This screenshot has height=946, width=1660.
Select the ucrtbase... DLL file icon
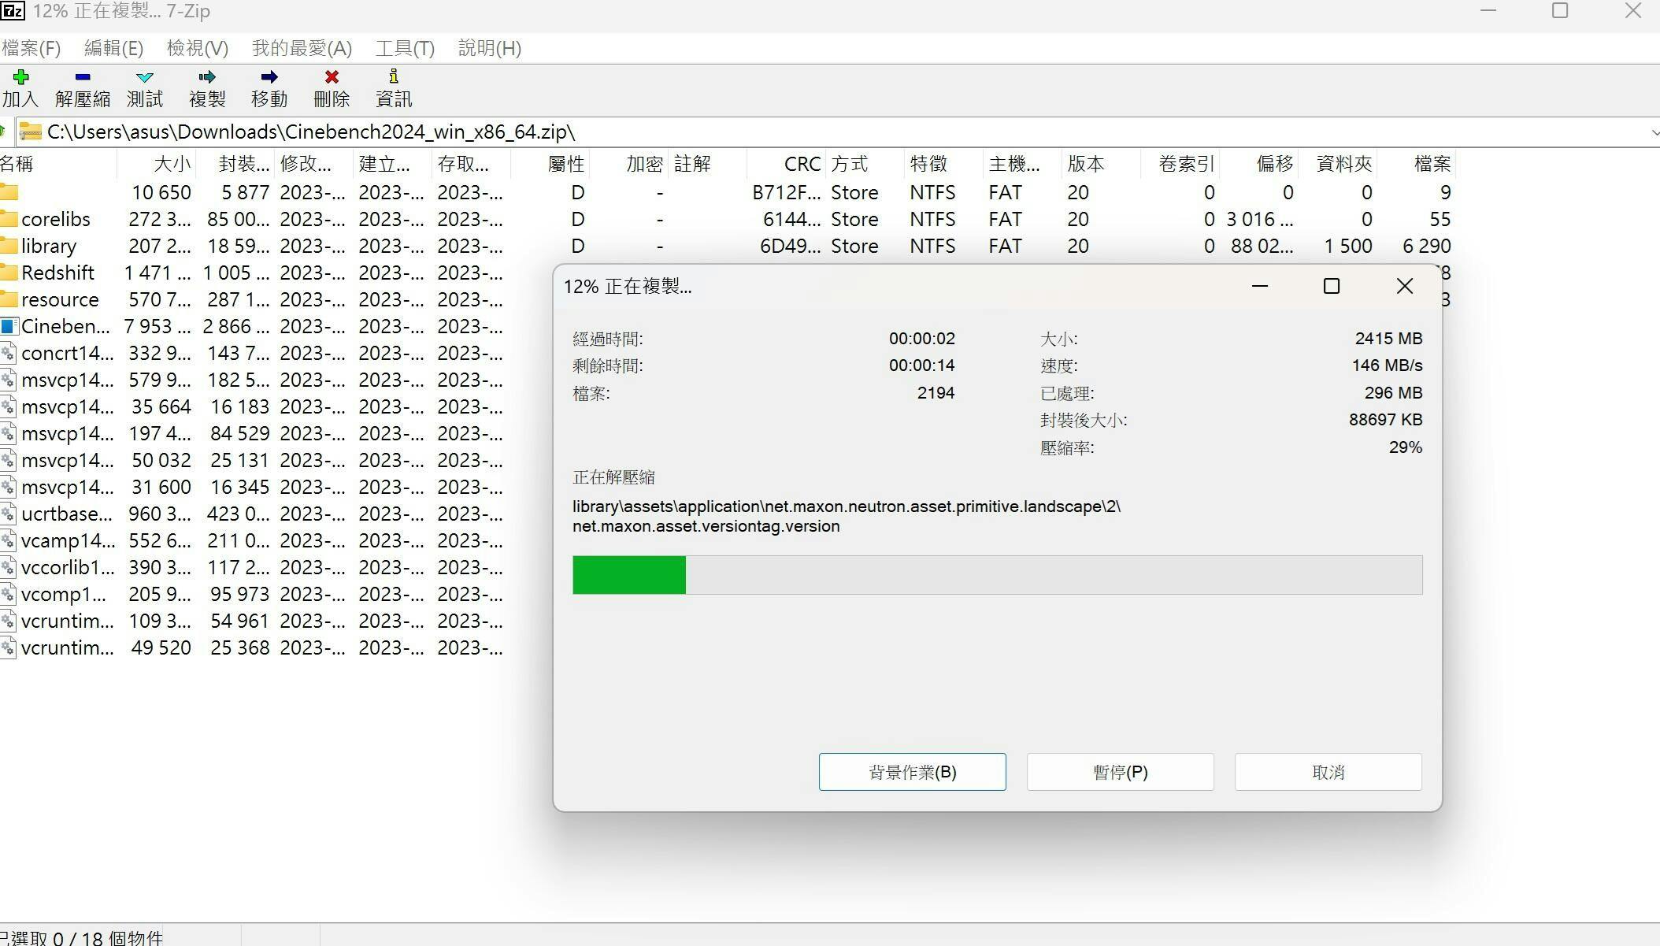(x=9, y=514)
